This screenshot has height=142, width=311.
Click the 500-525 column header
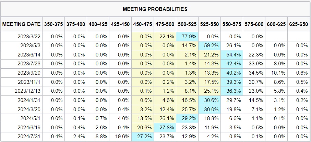pos(187,24)
